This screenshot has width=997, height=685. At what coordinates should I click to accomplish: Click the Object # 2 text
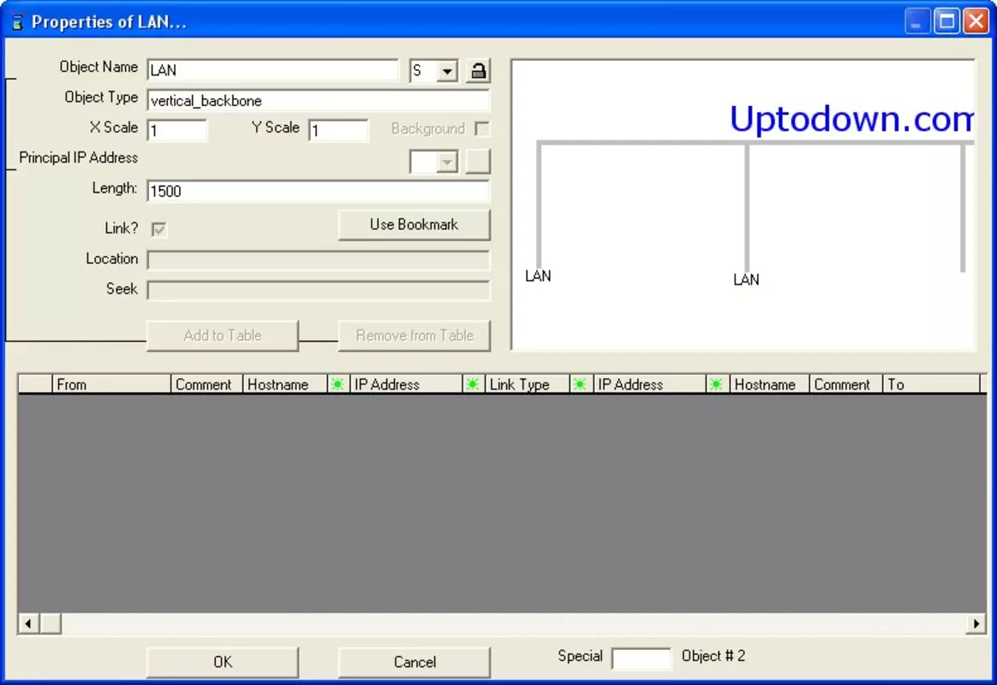[x=713, y=657]
